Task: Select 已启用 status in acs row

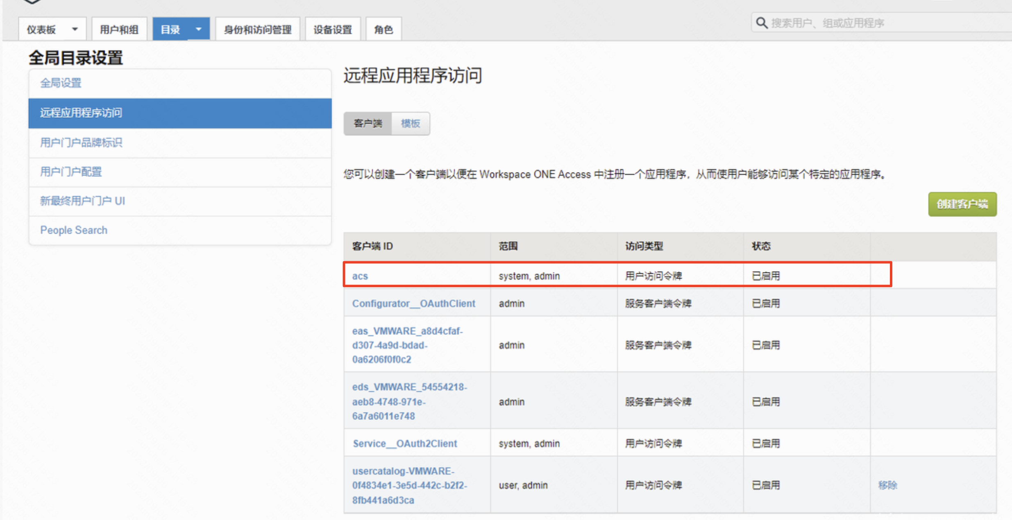Action: (766, 276)
